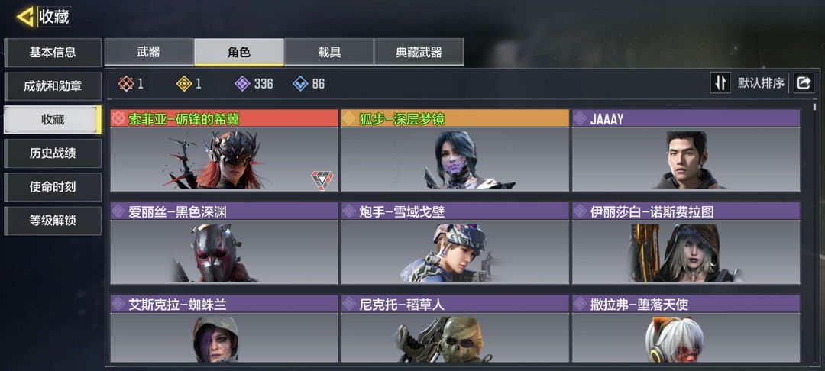Click the red mythic rarity count icon
The image size is (825, 371).
(126, 83)
